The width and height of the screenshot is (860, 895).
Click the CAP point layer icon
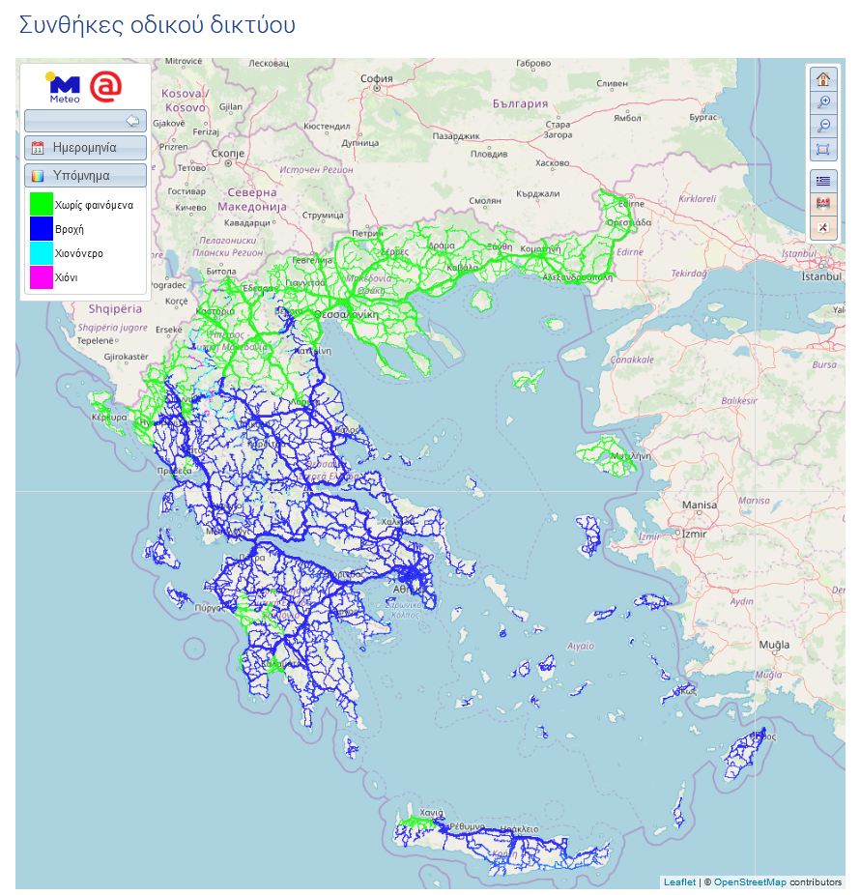point(823,203)
